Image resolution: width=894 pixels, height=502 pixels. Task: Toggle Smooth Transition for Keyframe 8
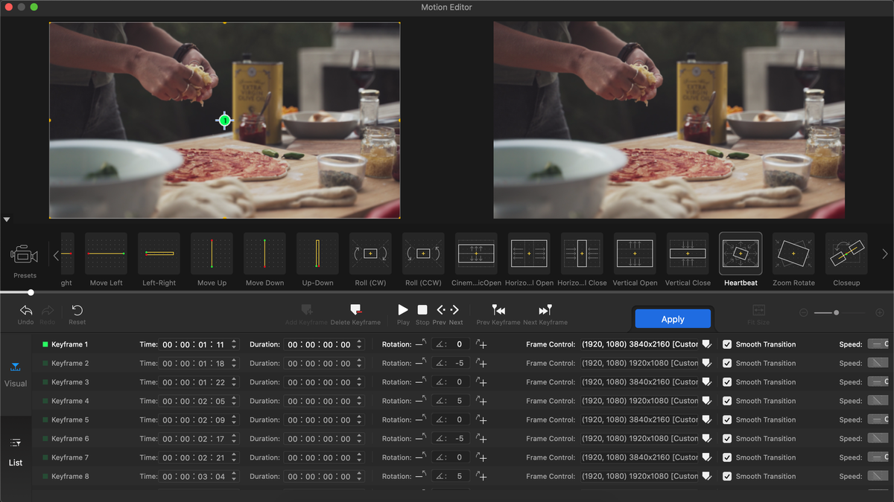click(726, 476)
